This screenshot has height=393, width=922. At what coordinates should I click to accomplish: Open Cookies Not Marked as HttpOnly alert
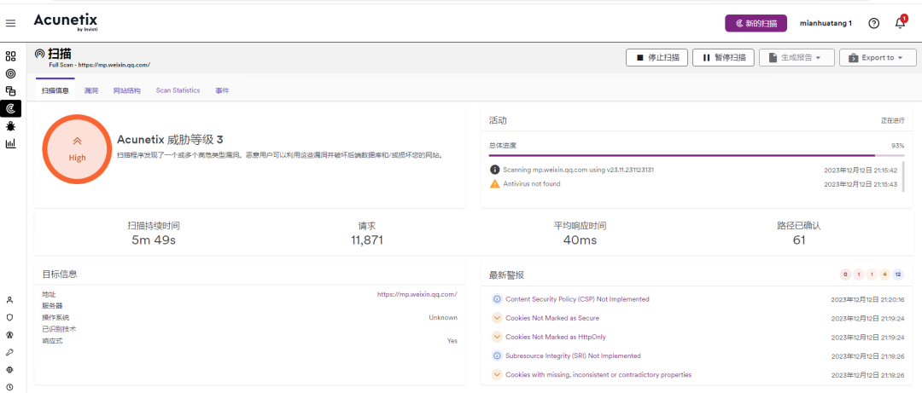point(556,338)
